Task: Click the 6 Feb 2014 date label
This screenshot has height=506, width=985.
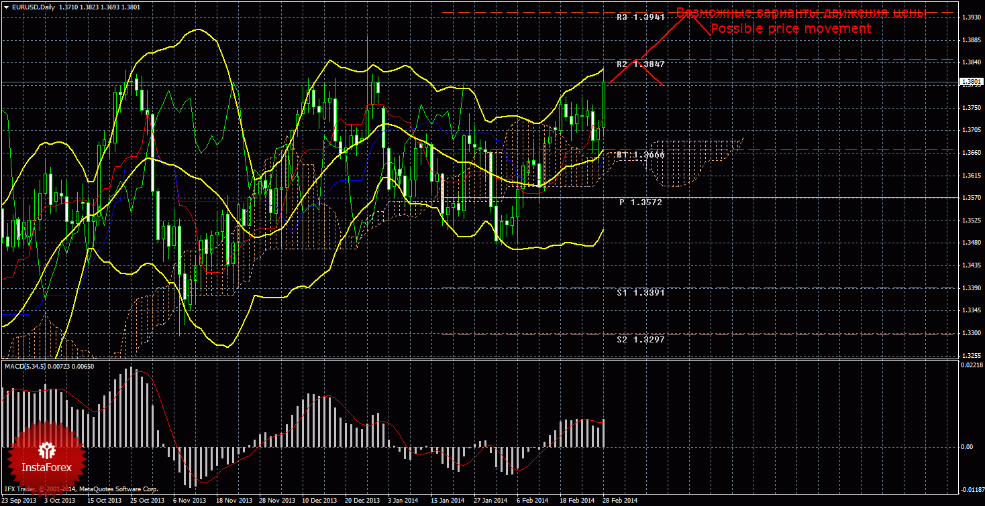Action: (532, 500)
